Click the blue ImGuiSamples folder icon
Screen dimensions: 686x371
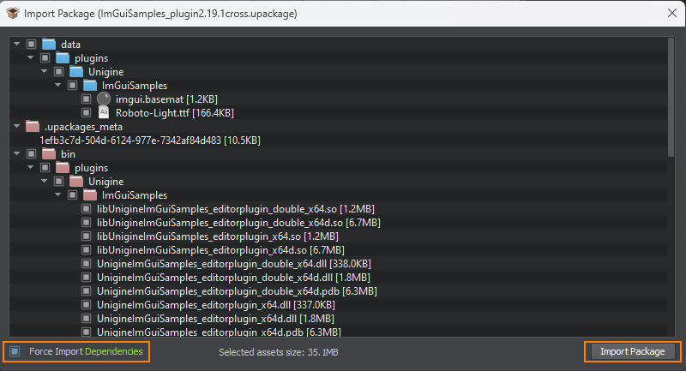click(x=90, y=85)
